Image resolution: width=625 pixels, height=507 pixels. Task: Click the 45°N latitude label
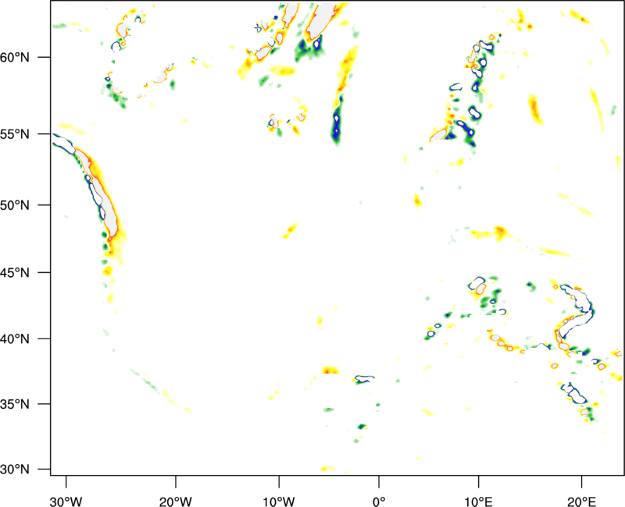point(27,273)
